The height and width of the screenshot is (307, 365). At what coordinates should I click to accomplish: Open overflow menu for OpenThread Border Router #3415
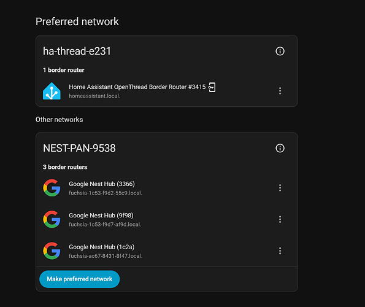[280, 91]
